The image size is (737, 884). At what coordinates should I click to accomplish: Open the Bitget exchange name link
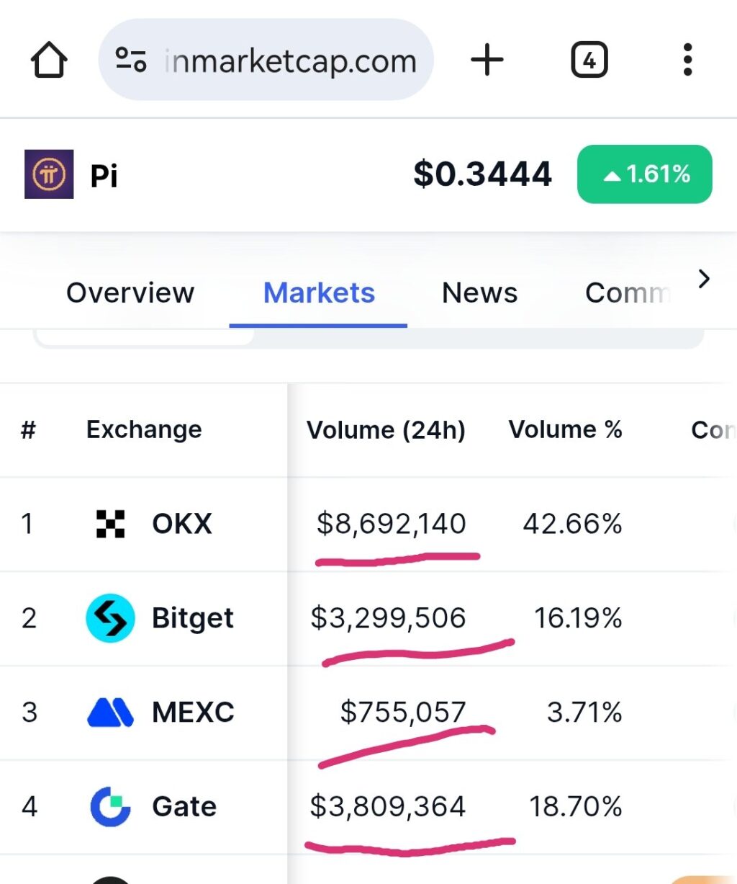(192, 618)
